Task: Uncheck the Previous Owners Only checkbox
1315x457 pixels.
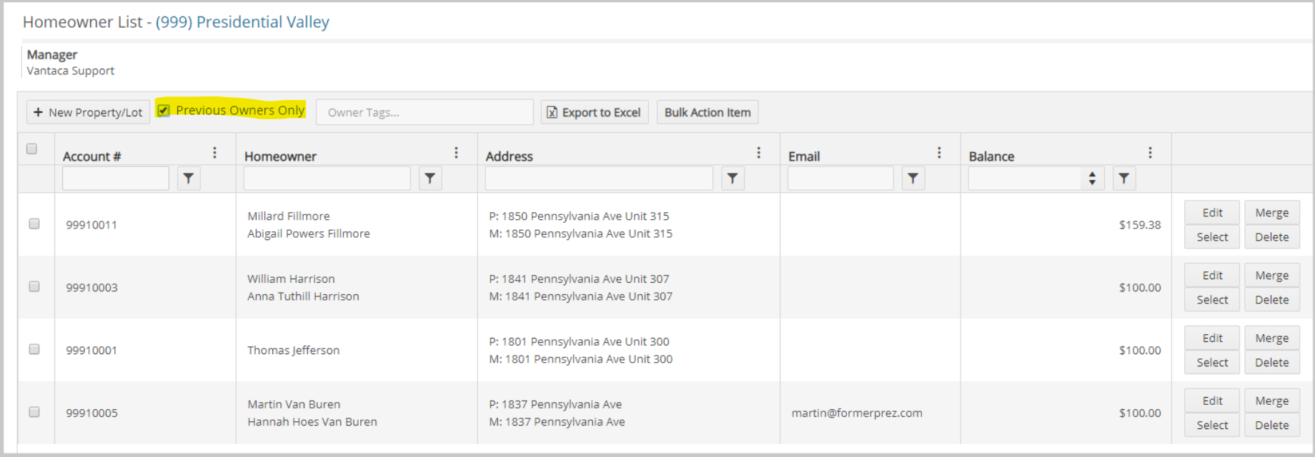Action: point(164,110)
